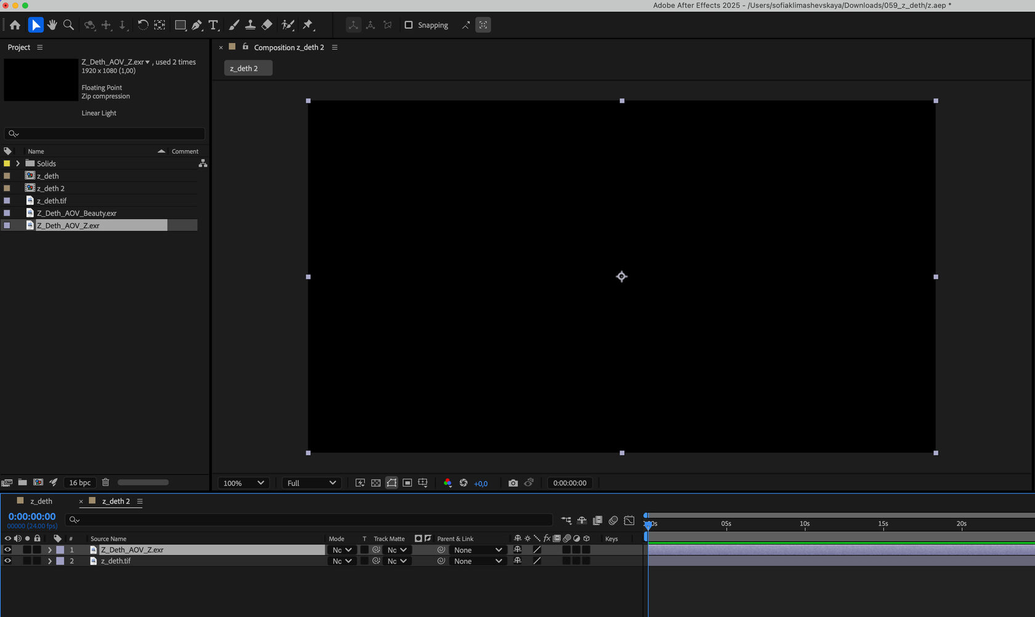Viewport: 1035px width, 617px height.
Task: Select the Pen tool
Action: tap(197, 25)
